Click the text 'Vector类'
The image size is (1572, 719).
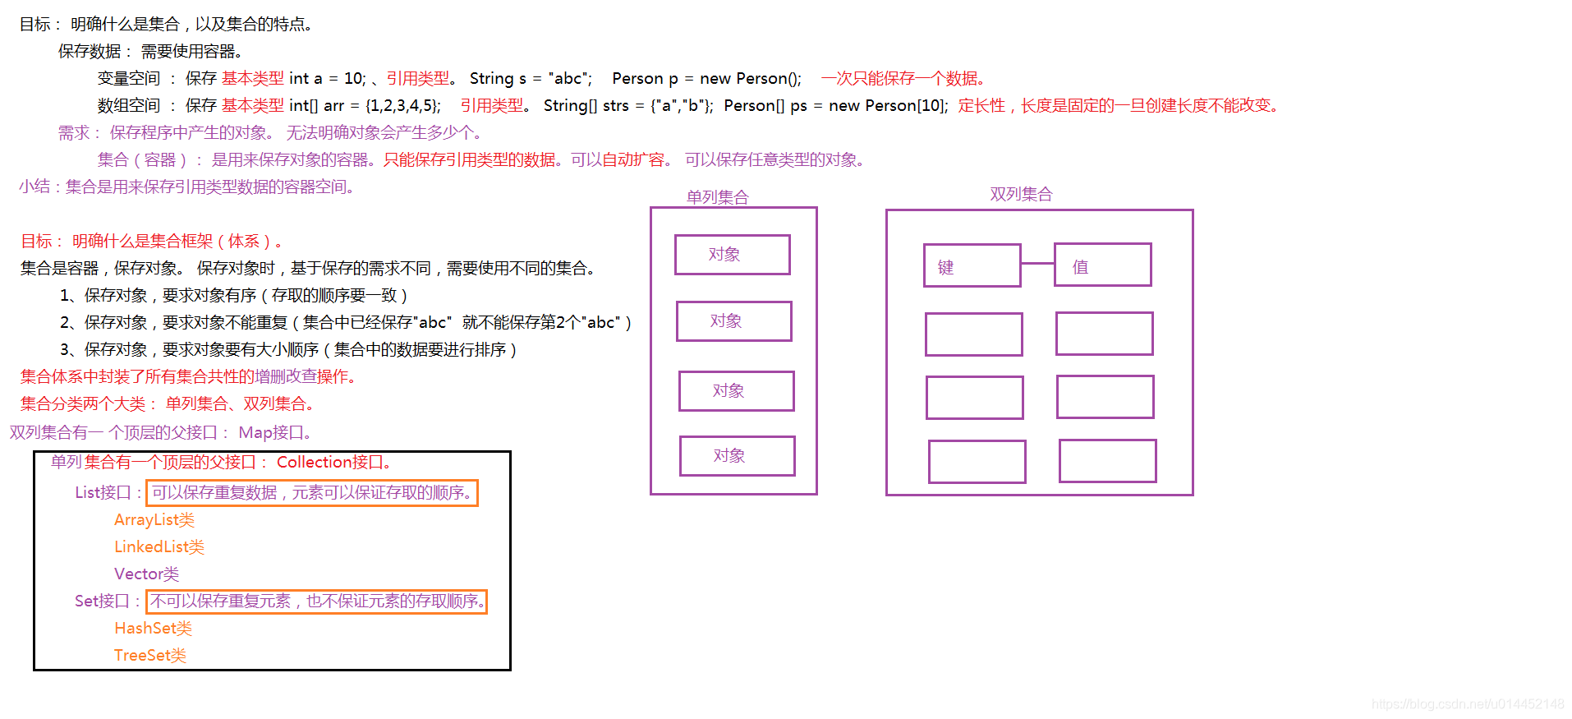(146, 574)
